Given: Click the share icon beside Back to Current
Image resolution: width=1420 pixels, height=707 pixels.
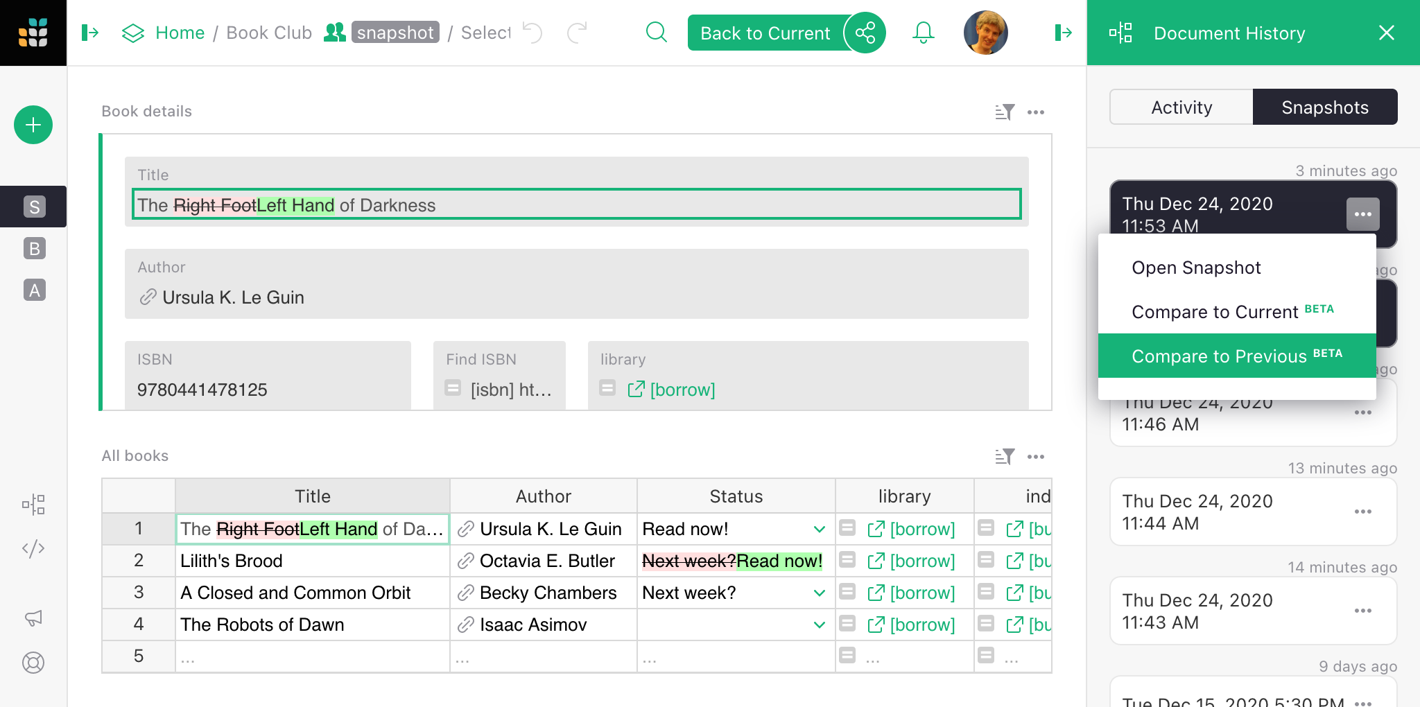Looking at the screenshot, I should pos(865,33).
